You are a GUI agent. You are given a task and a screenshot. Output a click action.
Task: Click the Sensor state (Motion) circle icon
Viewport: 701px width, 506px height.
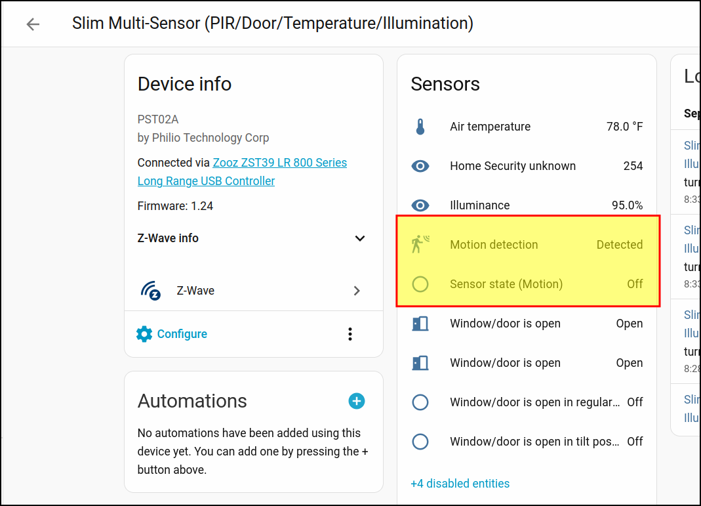point(420,284)
